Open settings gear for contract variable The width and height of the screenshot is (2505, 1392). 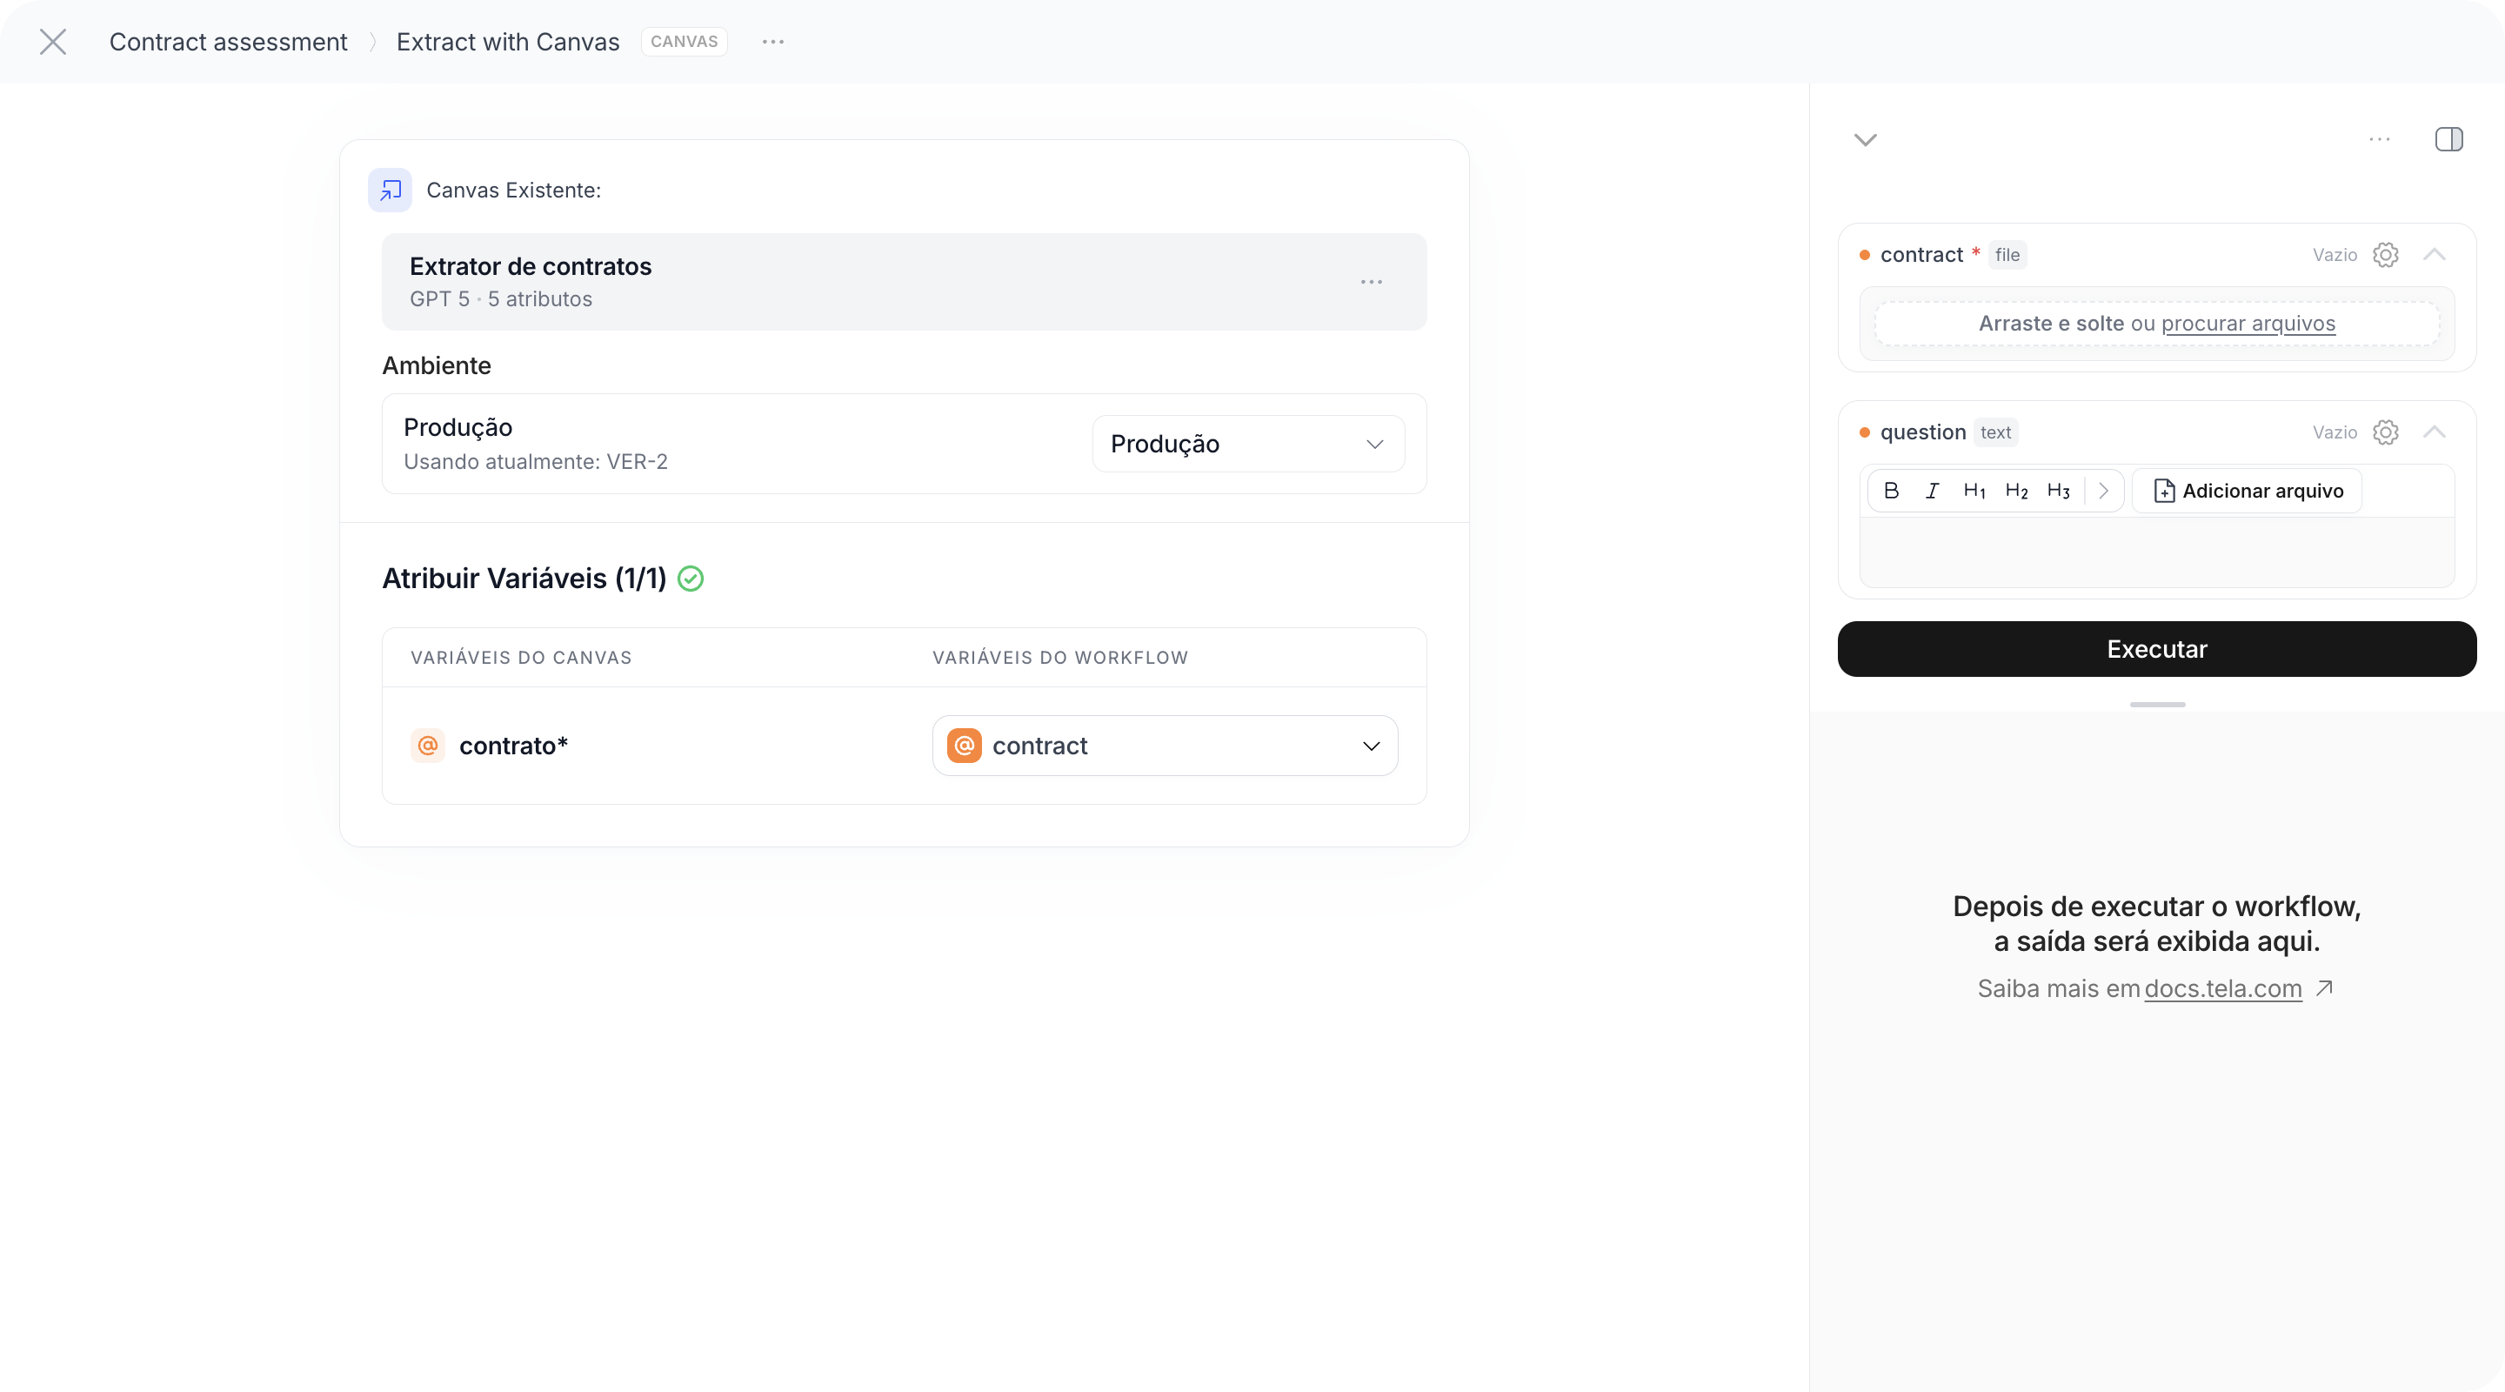[2385, 255]
